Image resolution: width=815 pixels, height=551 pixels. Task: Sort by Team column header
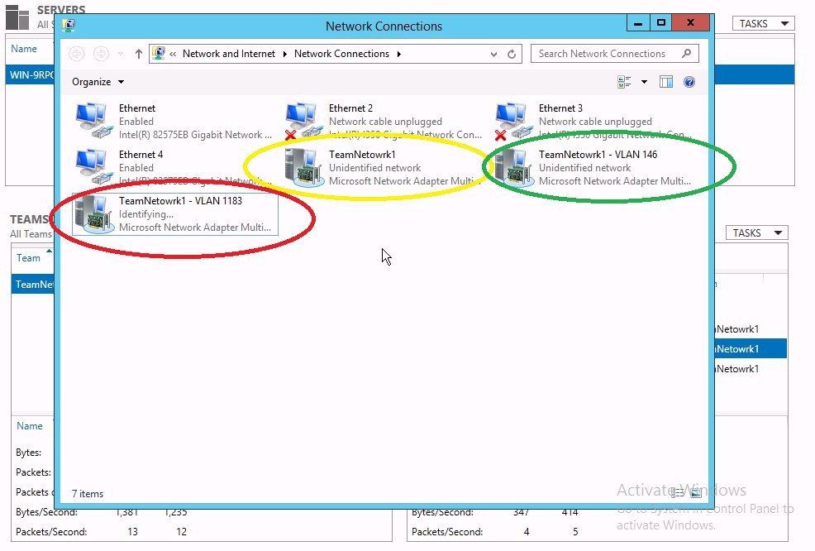pyautogui.click(x=28, y=258)
